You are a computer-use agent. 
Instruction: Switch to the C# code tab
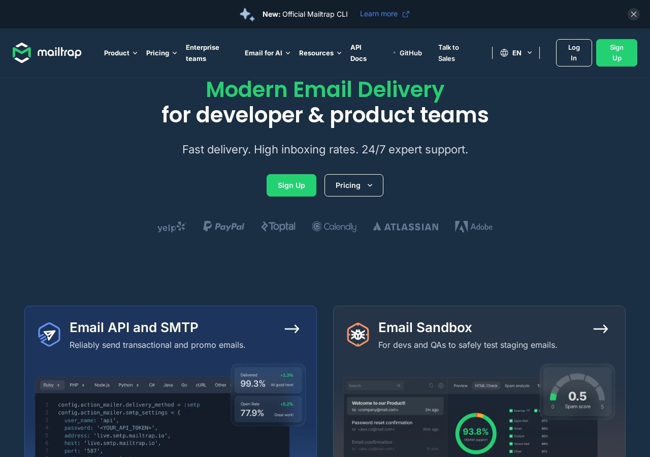pos(152,385)
